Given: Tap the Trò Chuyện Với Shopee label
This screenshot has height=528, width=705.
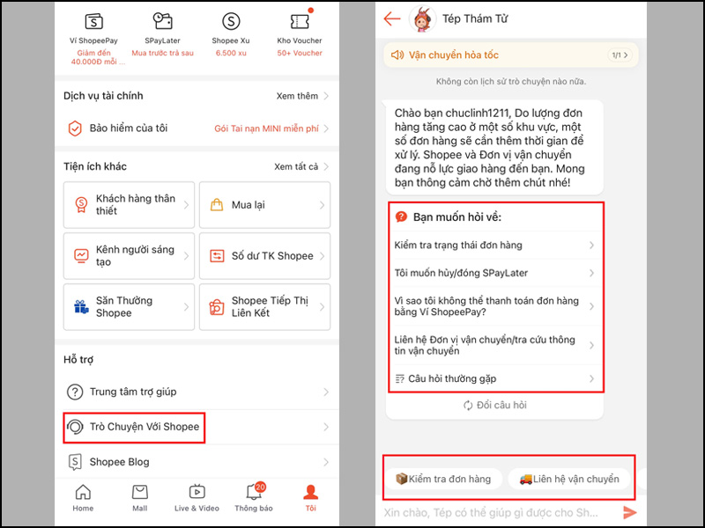Looking at the screenshot, I should pos(145,427).
